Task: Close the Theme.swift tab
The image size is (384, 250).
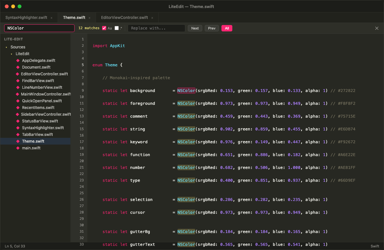Action: [90, 18]
